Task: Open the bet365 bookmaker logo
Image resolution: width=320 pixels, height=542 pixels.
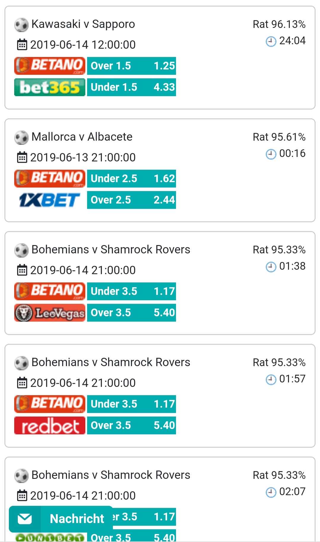Action: (50, 87)
